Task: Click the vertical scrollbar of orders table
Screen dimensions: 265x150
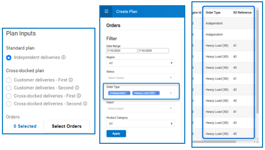Action: click(x=258, y=61)
